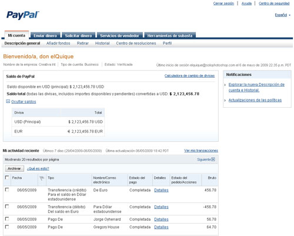Click the € 2,123,456.78 EUR total

(85, 131)
